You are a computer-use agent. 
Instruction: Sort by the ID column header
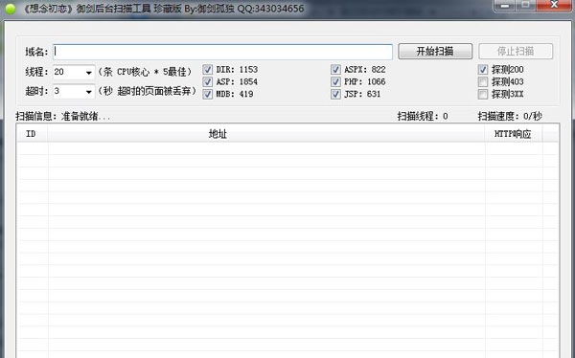32,134
